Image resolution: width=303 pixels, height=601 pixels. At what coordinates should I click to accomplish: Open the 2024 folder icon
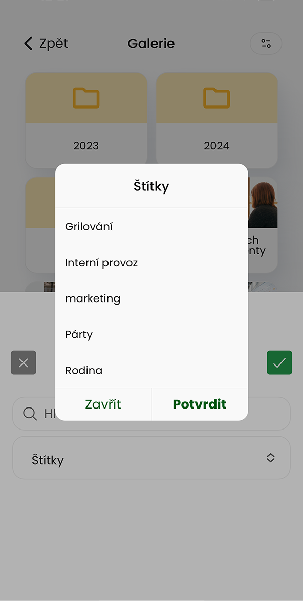point(217,98)
